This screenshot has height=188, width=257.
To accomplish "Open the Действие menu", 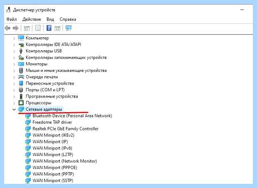I will click(x=32, y=20).
